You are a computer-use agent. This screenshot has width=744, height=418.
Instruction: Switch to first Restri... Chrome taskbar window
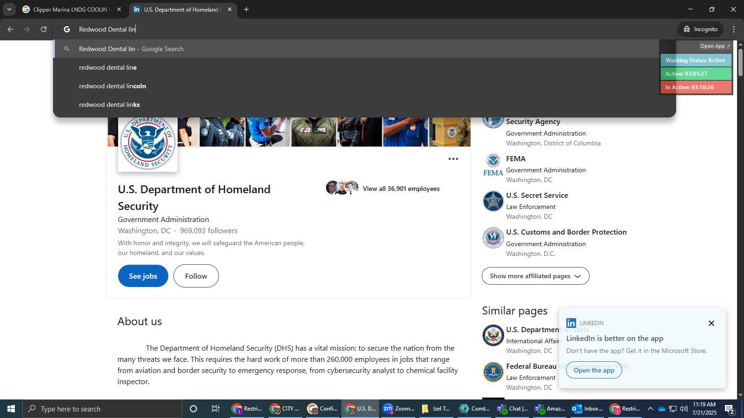click(248, 409)
